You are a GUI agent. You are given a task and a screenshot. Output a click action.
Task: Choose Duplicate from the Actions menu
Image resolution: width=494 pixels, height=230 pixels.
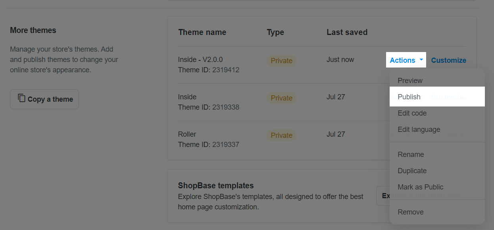412,171
